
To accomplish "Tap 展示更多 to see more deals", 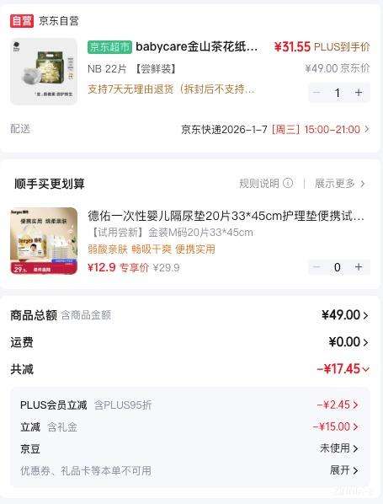I will [x=340, y=184].
